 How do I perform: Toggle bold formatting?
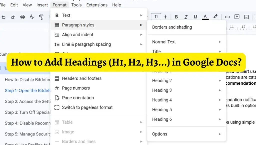tap(176, 17)
